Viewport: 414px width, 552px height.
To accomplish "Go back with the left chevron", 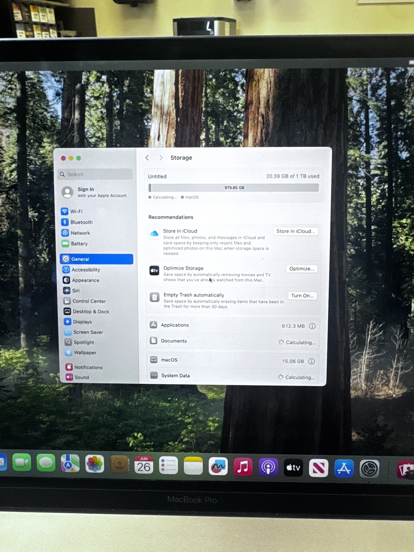I will pyautogui.click(x=147, y=158).
